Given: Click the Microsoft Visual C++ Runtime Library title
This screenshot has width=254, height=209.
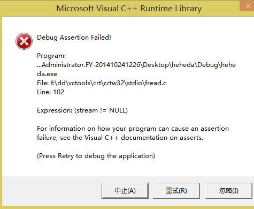Looking at the screenshot, I should pyautogui.click(x=129, y=9).
